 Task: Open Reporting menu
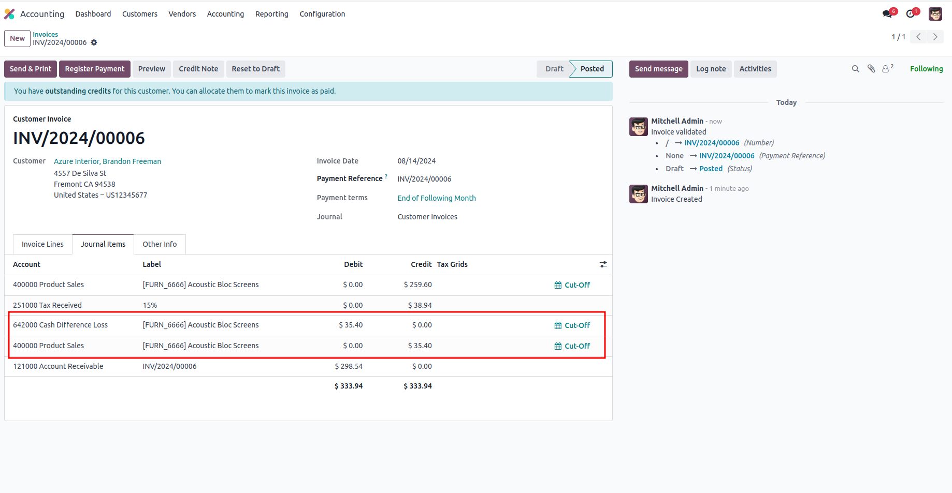[x=272, y=14]
